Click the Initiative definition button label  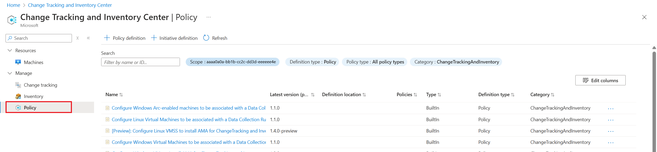[178, 38]
